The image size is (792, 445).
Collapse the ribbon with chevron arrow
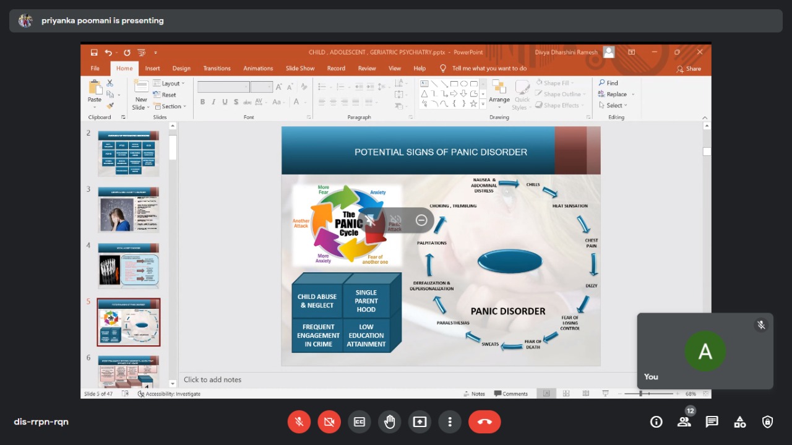pyautogui.click(x=705, y=118)
